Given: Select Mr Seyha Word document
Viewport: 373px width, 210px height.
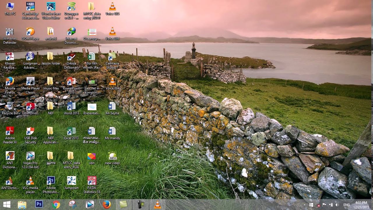Looking at the screenshot, I should pos(112,108).
